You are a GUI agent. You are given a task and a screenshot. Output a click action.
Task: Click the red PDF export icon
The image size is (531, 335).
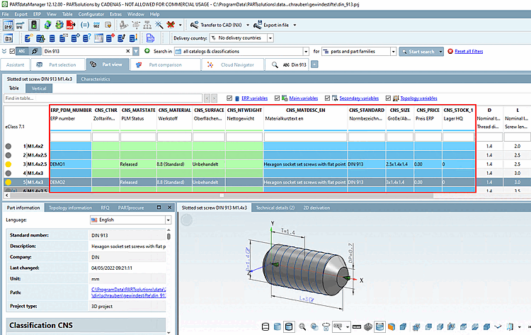[71, 25]
